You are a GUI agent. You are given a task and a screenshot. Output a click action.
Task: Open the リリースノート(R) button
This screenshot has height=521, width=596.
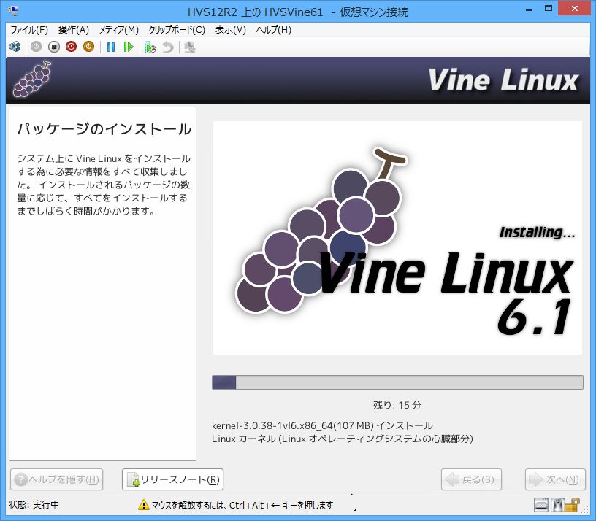172,479
